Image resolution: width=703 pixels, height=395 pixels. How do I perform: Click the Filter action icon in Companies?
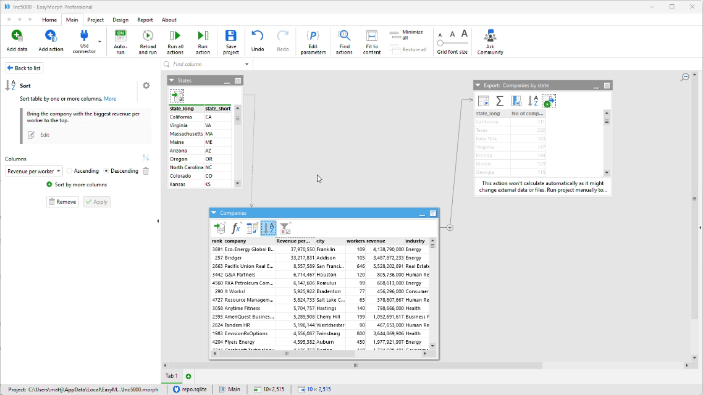[285, 228]
